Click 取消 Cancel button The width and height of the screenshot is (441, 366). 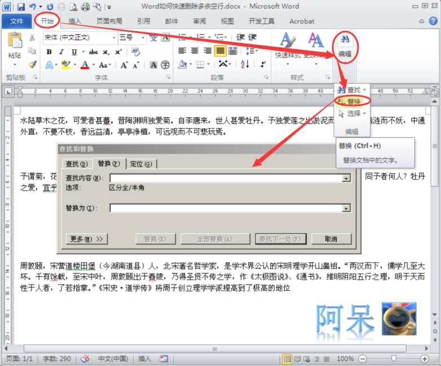(x=331, y=239)
